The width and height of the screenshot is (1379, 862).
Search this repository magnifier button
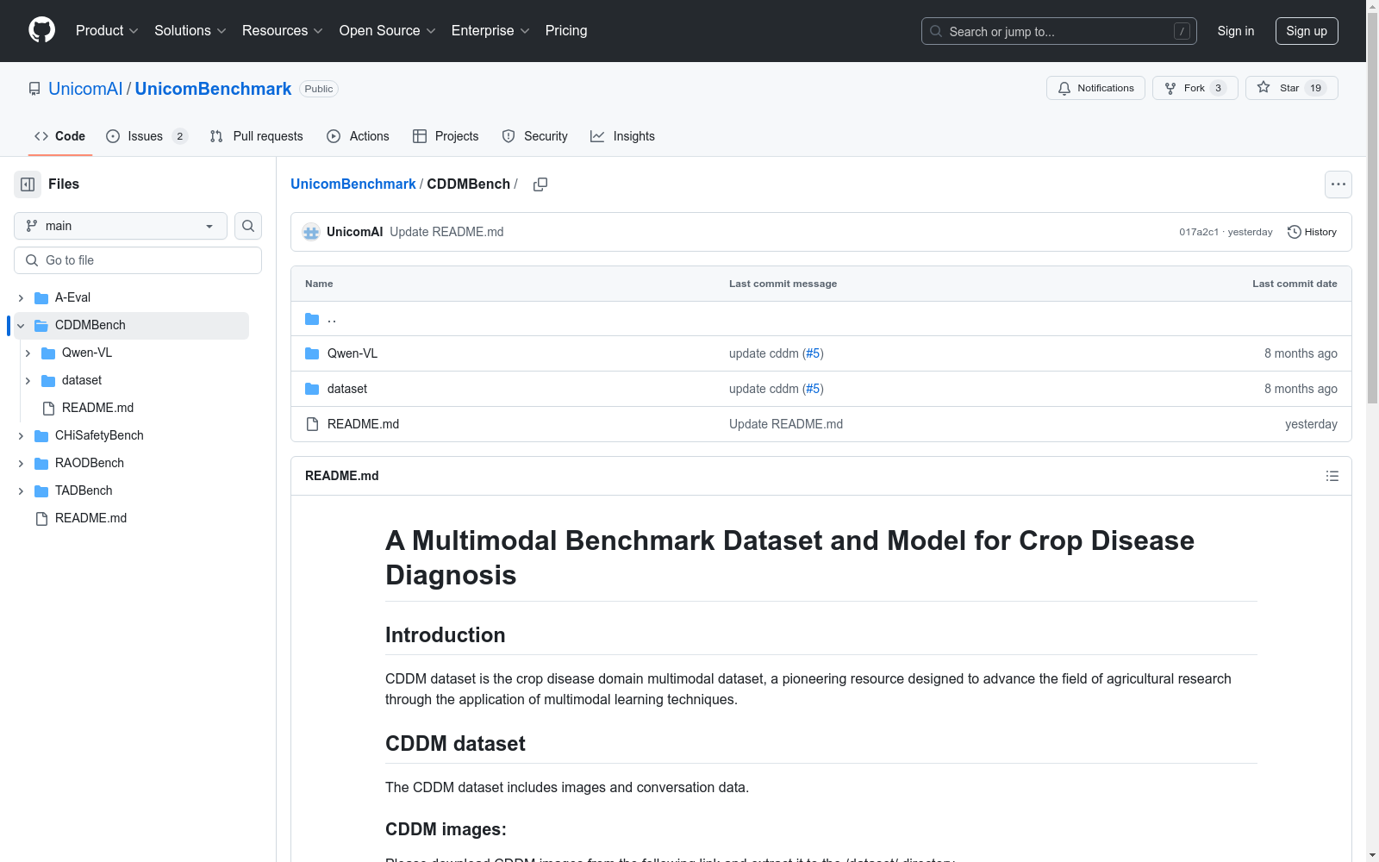pos(248,226)
